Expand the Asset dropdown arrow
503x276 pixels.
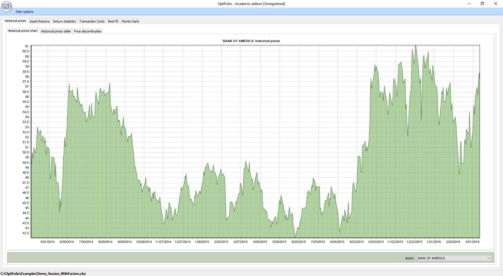pos(489,258)
